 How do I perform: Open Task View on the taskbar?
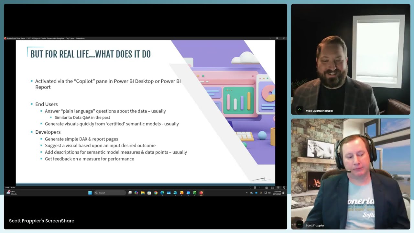[130, 193]
